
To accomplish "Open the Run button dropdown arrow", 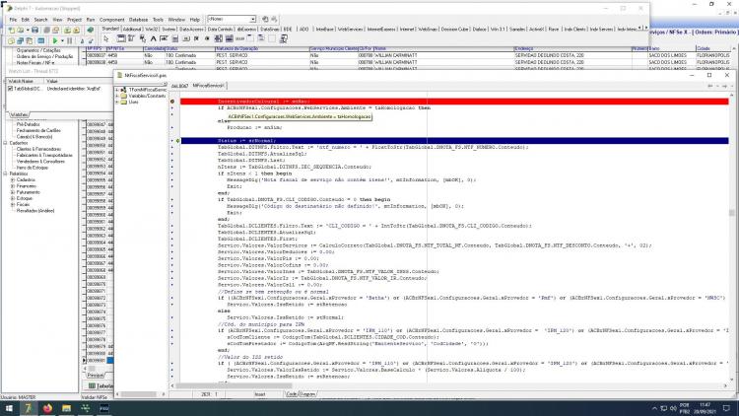I will (62, 41).
